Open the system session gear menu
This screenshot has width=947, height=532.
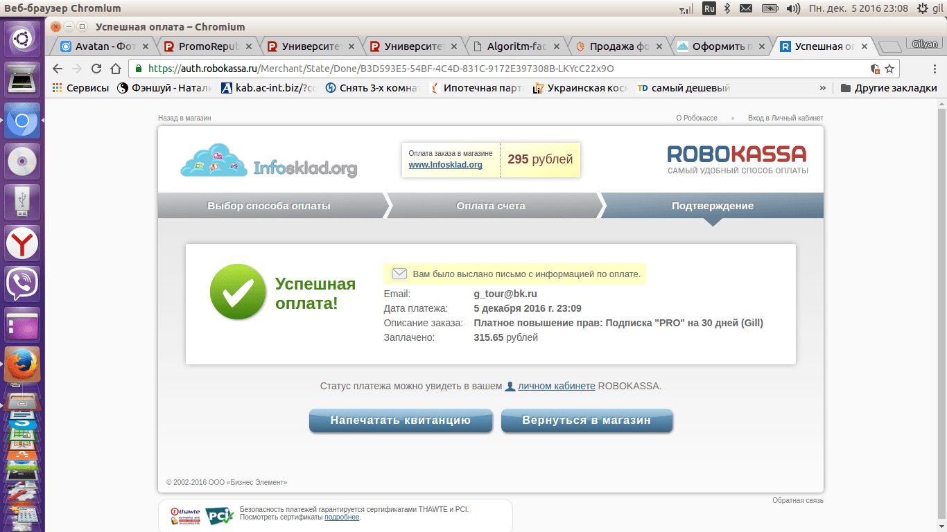click(x=923, y=8)
